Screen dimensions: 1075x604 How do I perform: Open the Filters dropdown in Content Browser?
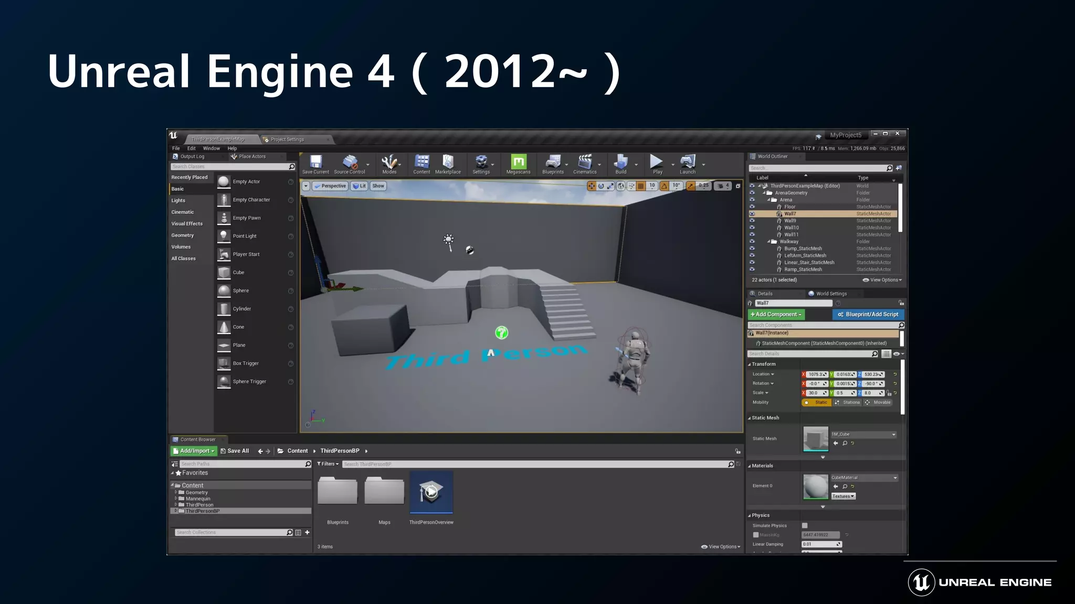tap(328, 464)
